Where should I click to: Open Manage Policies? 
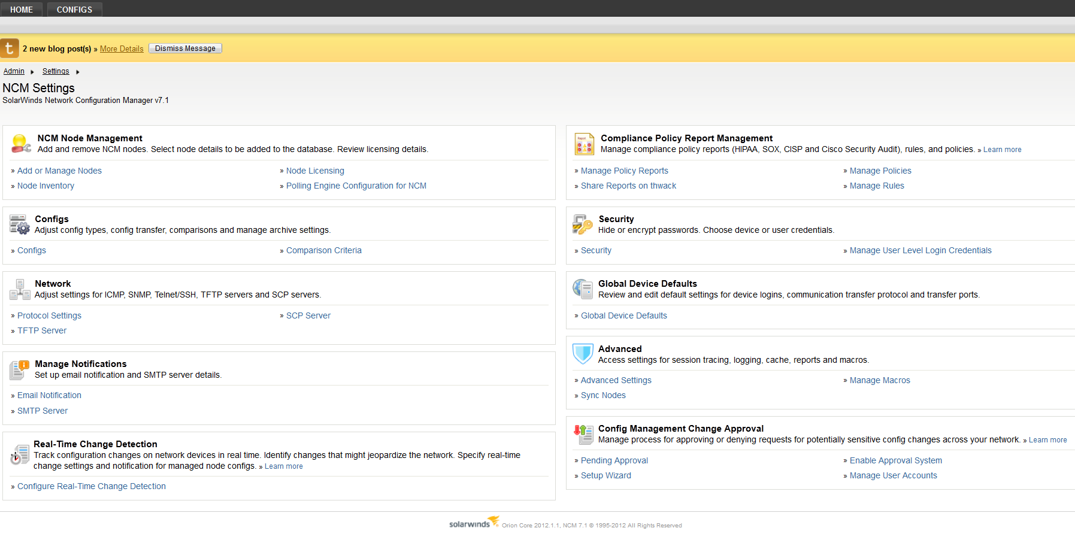point(880,171)
